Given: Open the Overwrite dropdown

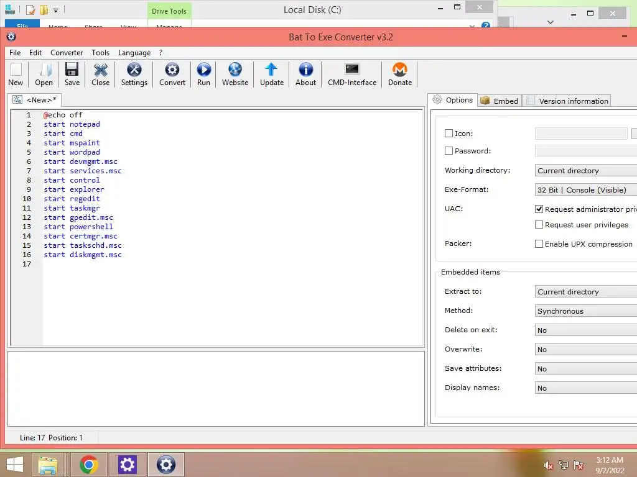Looking at the screenshot, I should [586, 349].
